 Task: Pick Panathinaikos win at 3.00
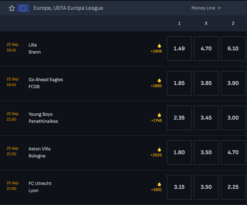pyautogui.click(x=233, y=118)
